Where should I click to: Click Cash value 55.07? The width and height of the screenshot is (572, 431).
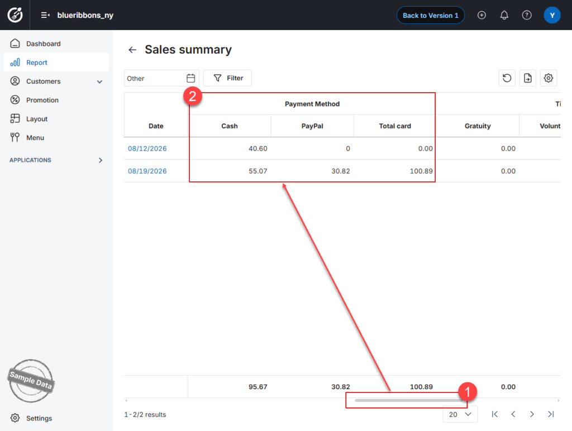(258, 171)
